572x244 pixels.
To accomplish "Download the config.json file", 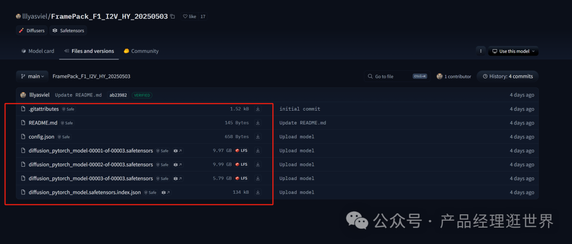I will [x=258, y=137].
